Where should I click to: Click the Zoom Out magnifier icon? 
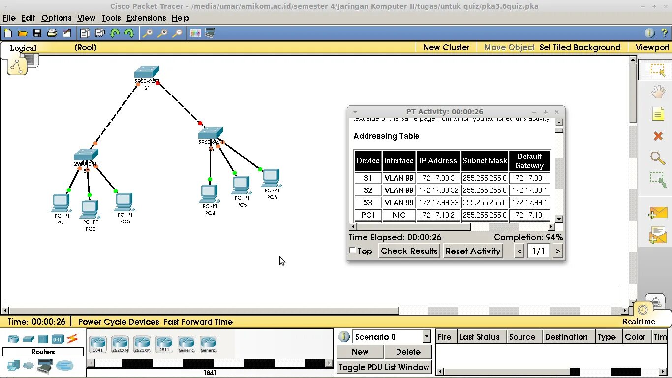[x=177, y=33]
